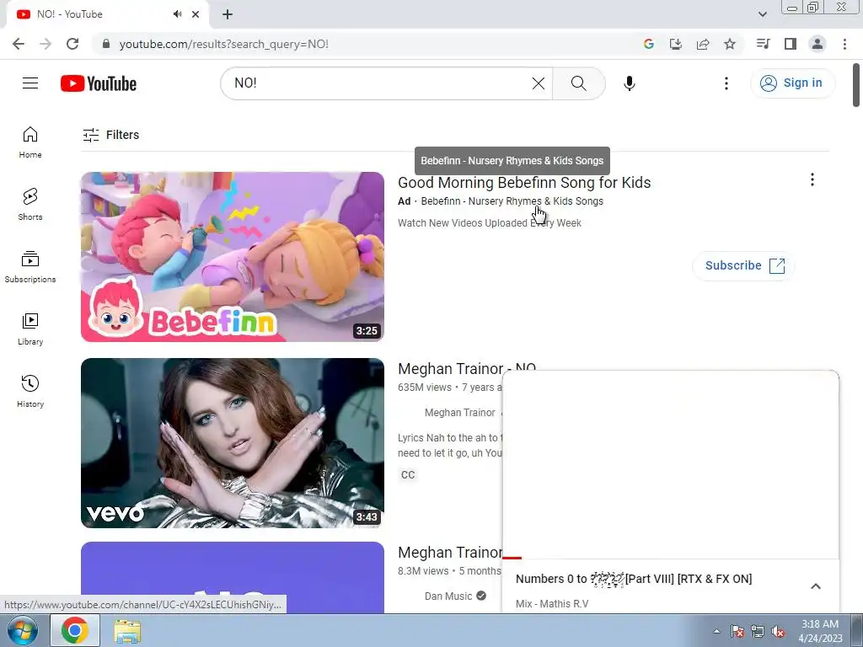Toggle the browser side panel icon

pos(791,44)
